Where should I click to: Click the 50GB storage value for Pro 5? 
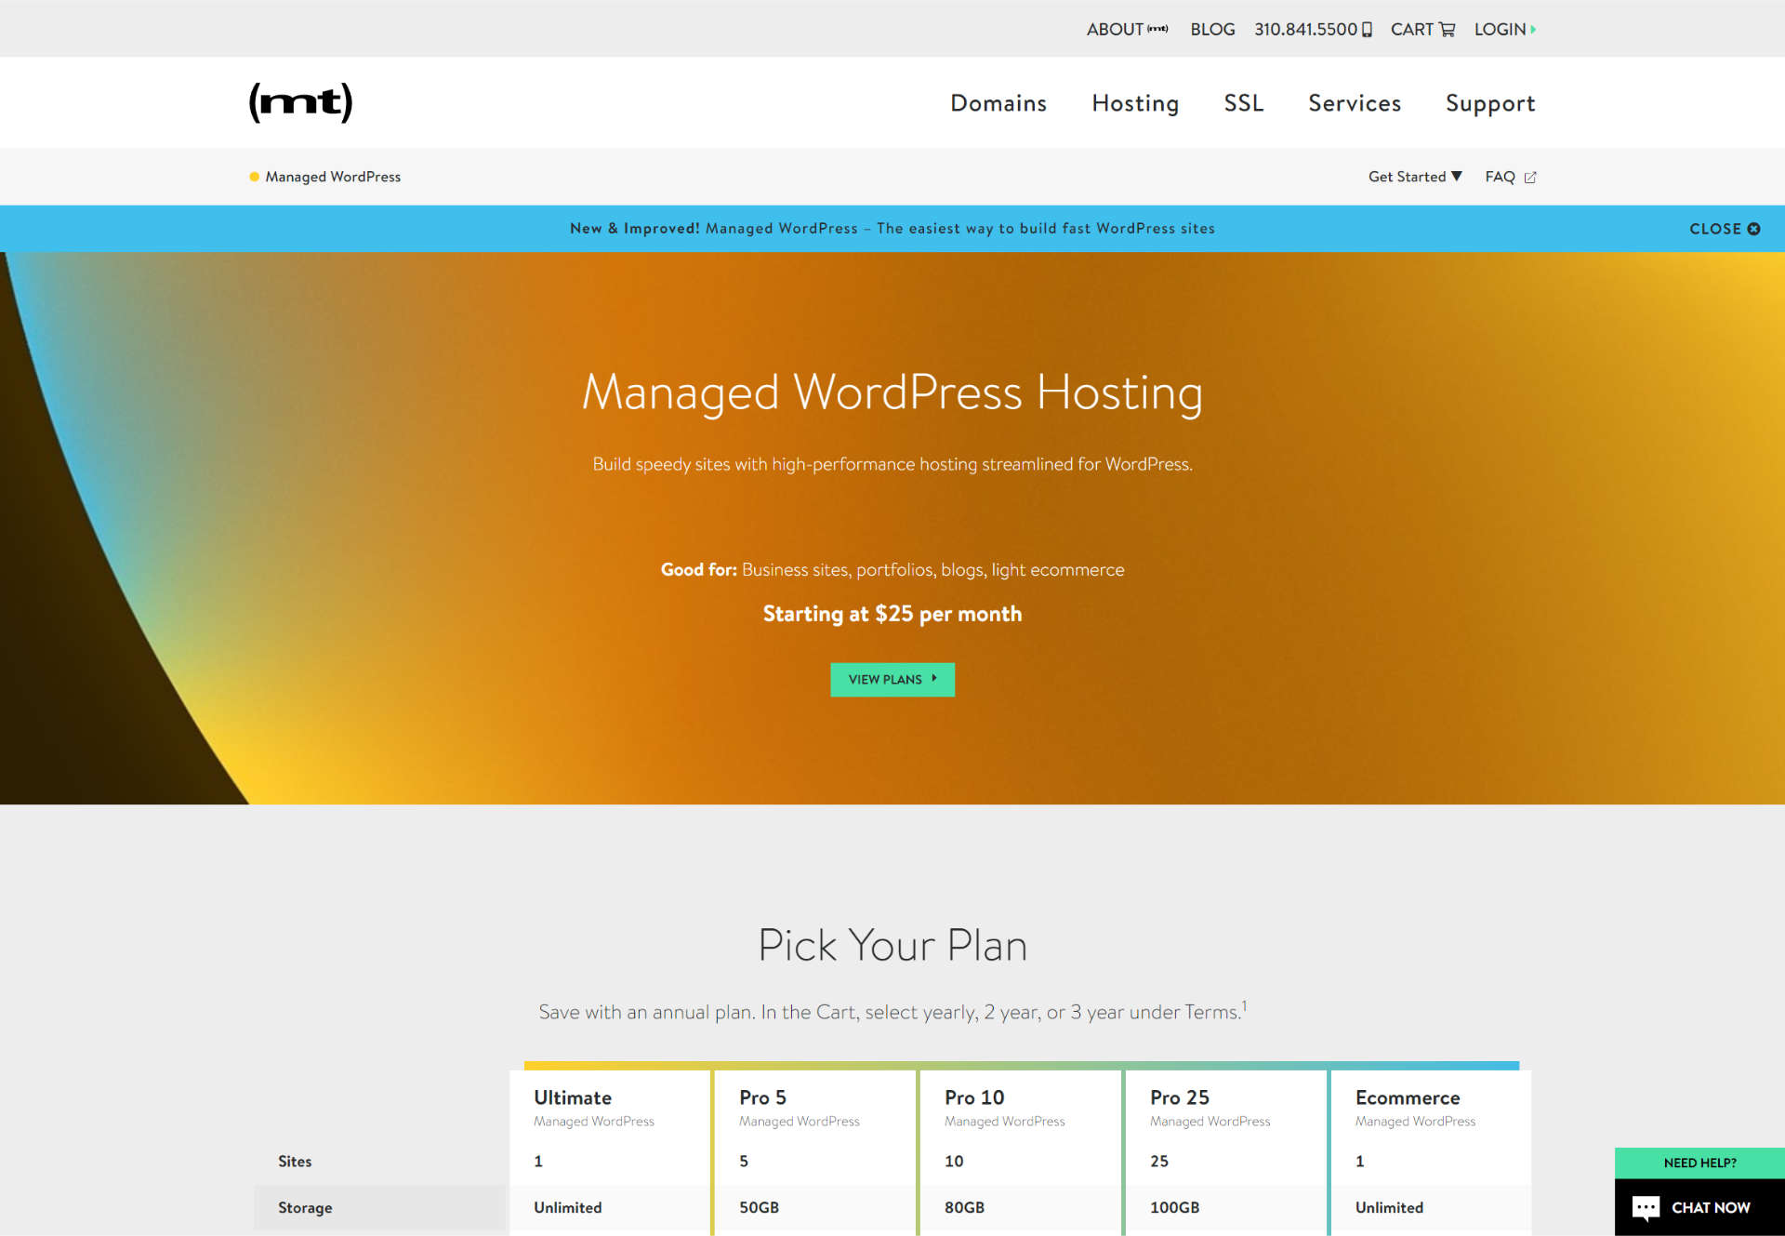pyautogui.click(x=759, y=1208)
